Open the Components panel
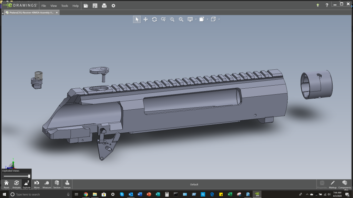This screenshot has width=353, height=198. tap(345, 184)
